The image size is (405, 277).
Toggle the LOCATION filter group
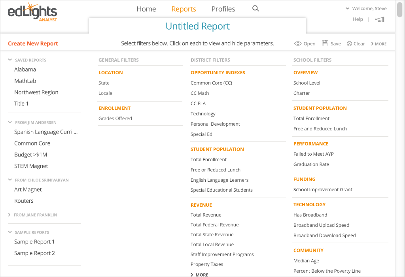tap(111, 73)
